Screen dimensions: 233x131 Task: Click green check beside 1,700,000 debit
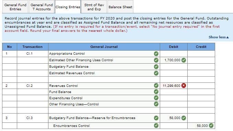(184, 60)
